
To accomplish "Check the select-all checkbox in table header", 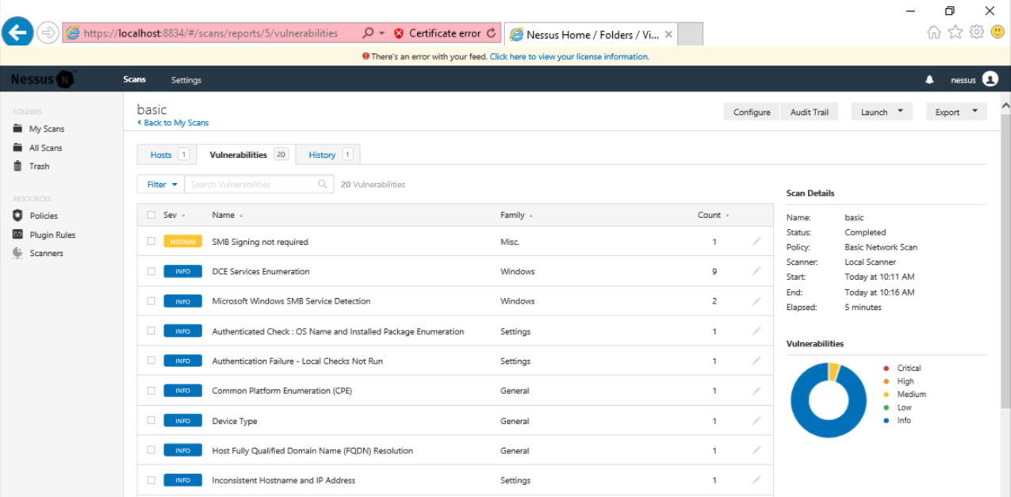I will click(151, 215).
